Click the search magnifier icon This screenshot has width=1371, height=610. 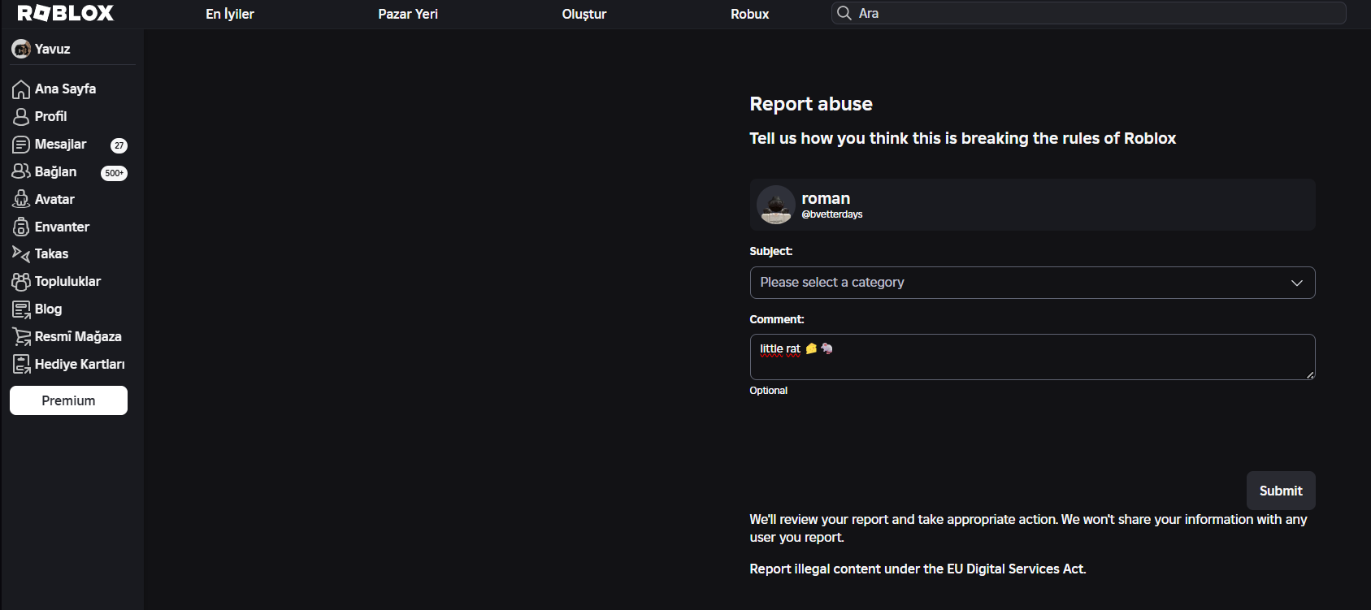(844, 13)
